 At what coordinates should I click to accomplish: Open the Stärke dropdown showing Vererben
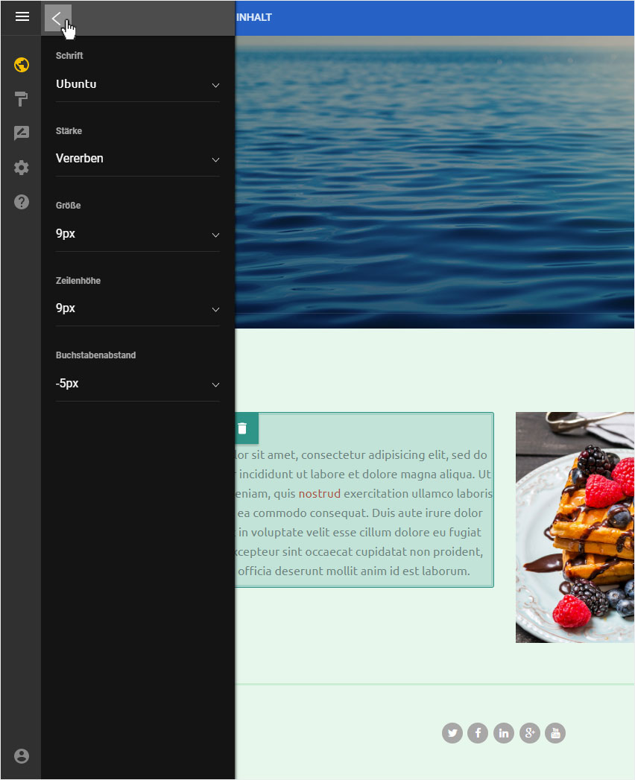138,159
